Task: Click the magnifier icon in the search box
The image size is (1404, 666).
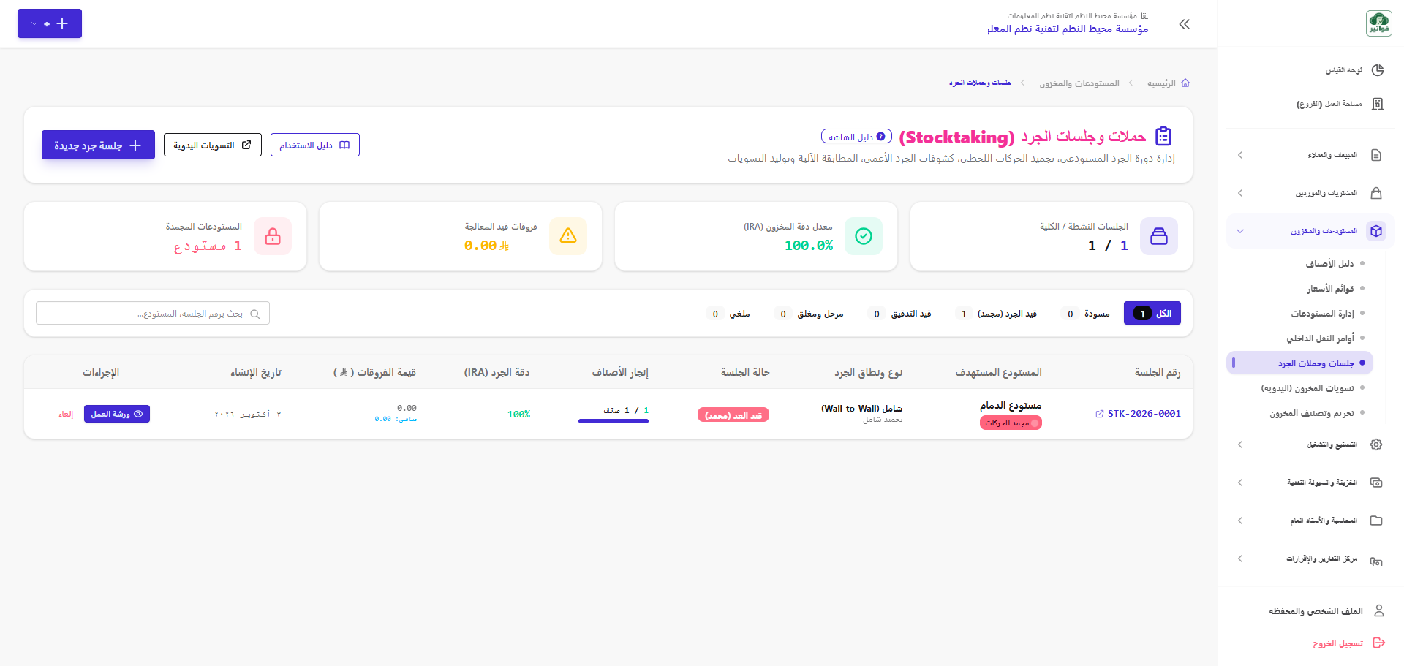Action: (255, 314)
